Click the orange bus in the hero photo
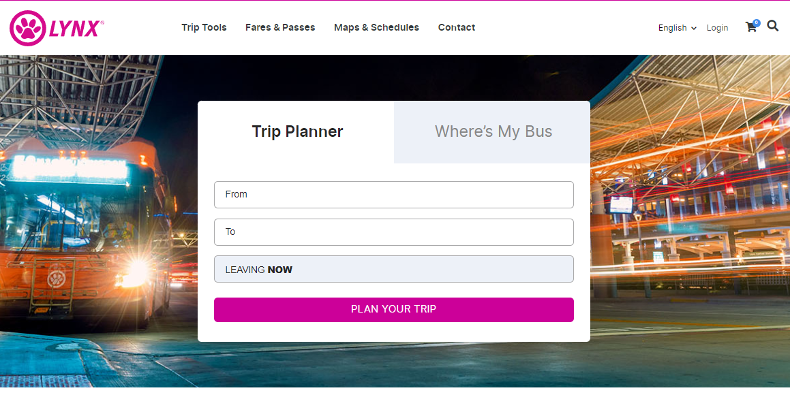The image size is (790, 414). tap(82, 232)
